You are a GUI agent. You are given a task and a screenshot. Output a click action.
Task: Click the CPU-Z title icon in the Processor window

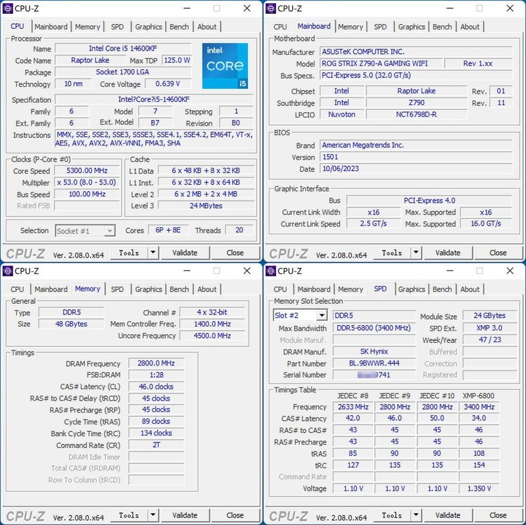tap(7, 9)
